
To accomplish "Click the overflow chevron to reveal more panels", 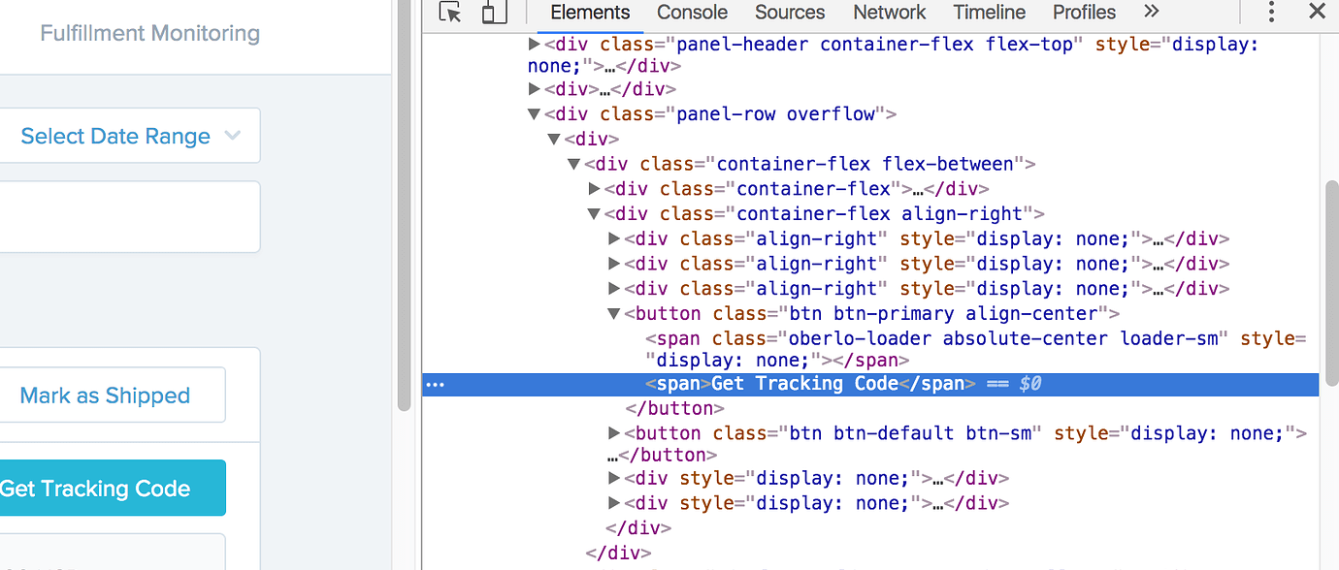I will pyautogui.click(x=1151, y=13).
